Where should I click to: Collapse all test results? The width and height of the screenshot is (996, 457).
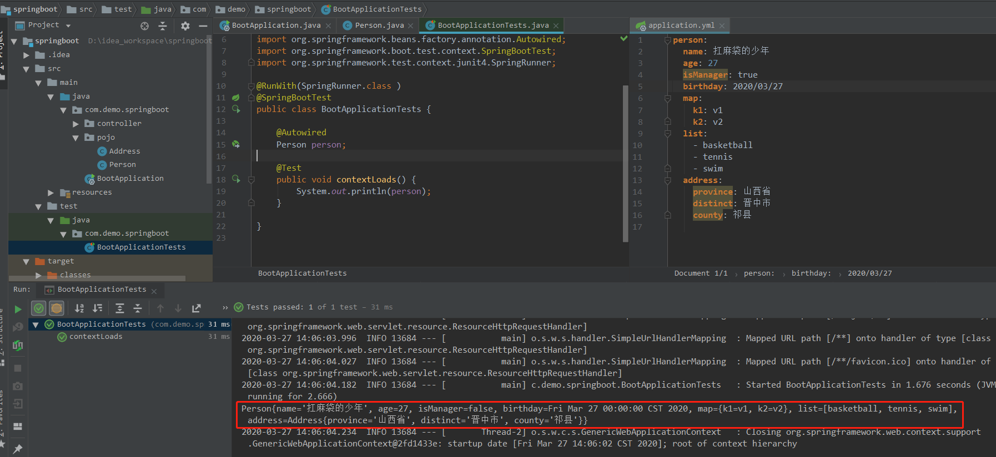pos(138,308)
